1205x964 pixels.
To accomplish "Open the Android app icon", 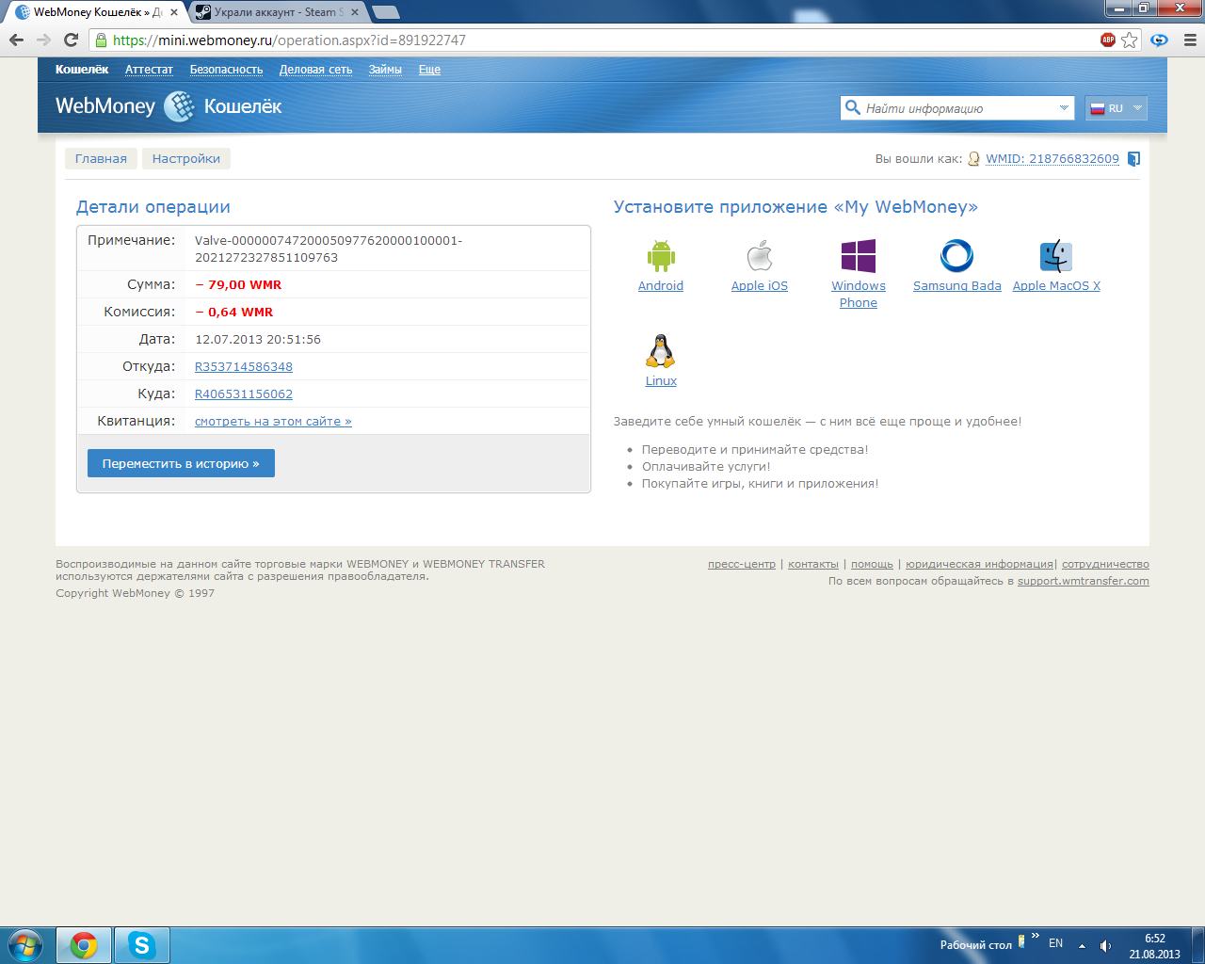I will [661, 256].
